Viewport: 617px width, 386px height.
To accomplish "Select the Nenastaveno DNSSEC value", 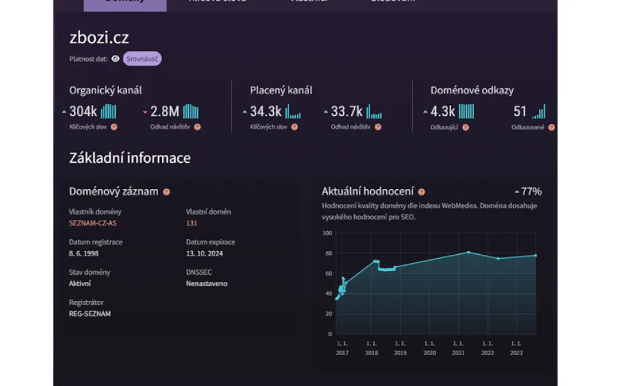I will point(206,284).
